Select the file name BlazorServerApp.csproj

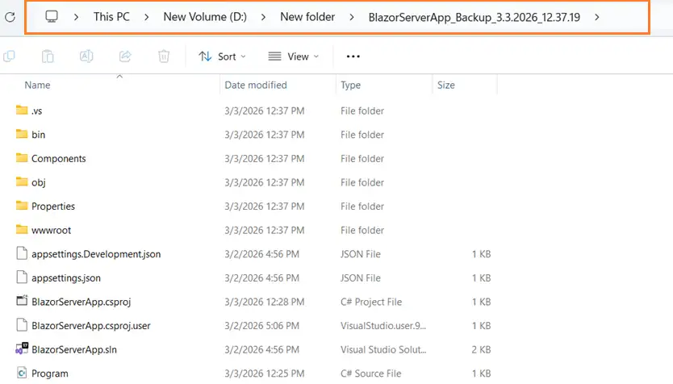[x=82, y=302]
